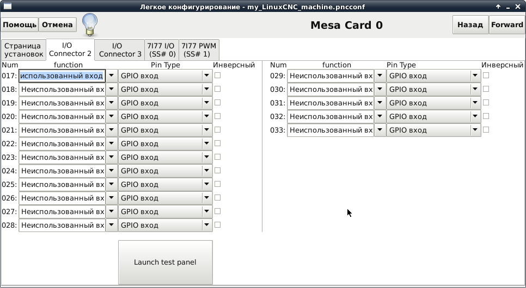Check the invert box for pin 031
Viewport: 526px width, 288px height.
486,103
